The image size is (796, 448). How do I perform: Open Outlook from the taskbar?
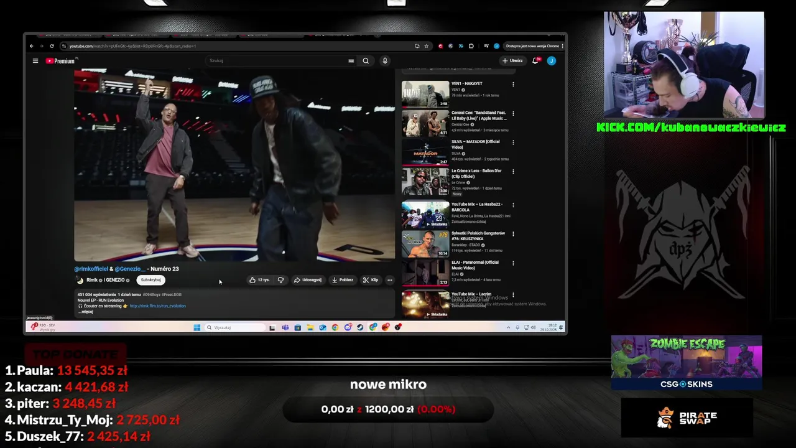coord(322,327)
